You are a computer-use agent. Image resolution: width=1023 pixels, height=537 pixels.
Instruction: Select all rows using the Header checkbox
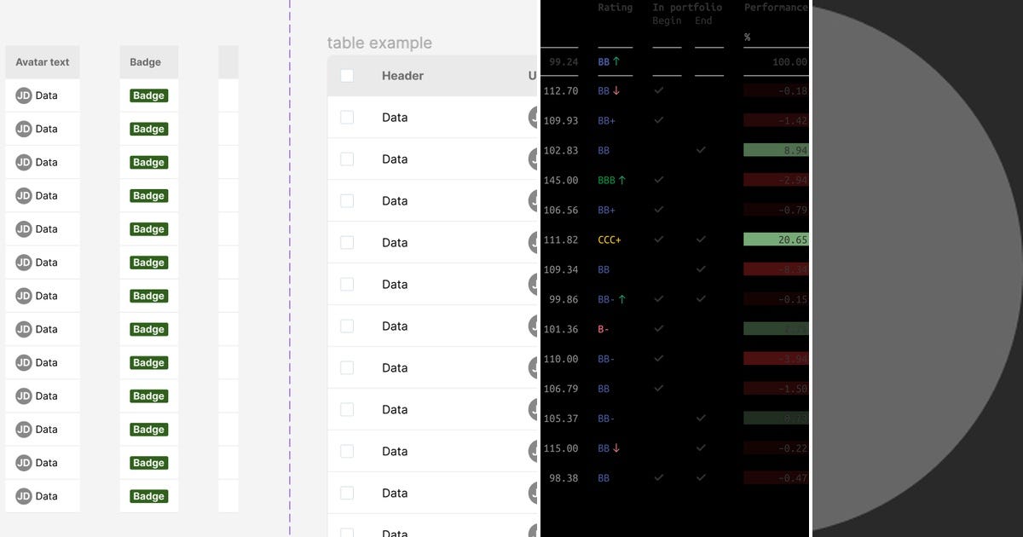[347, 76]
